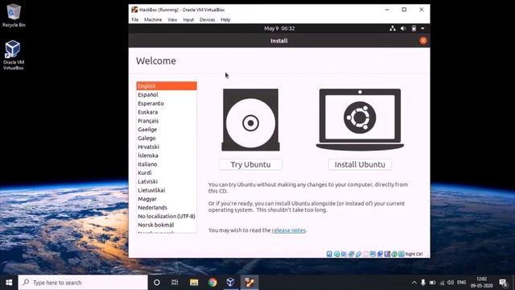Select Esperanto in the language list

point(167,103)
